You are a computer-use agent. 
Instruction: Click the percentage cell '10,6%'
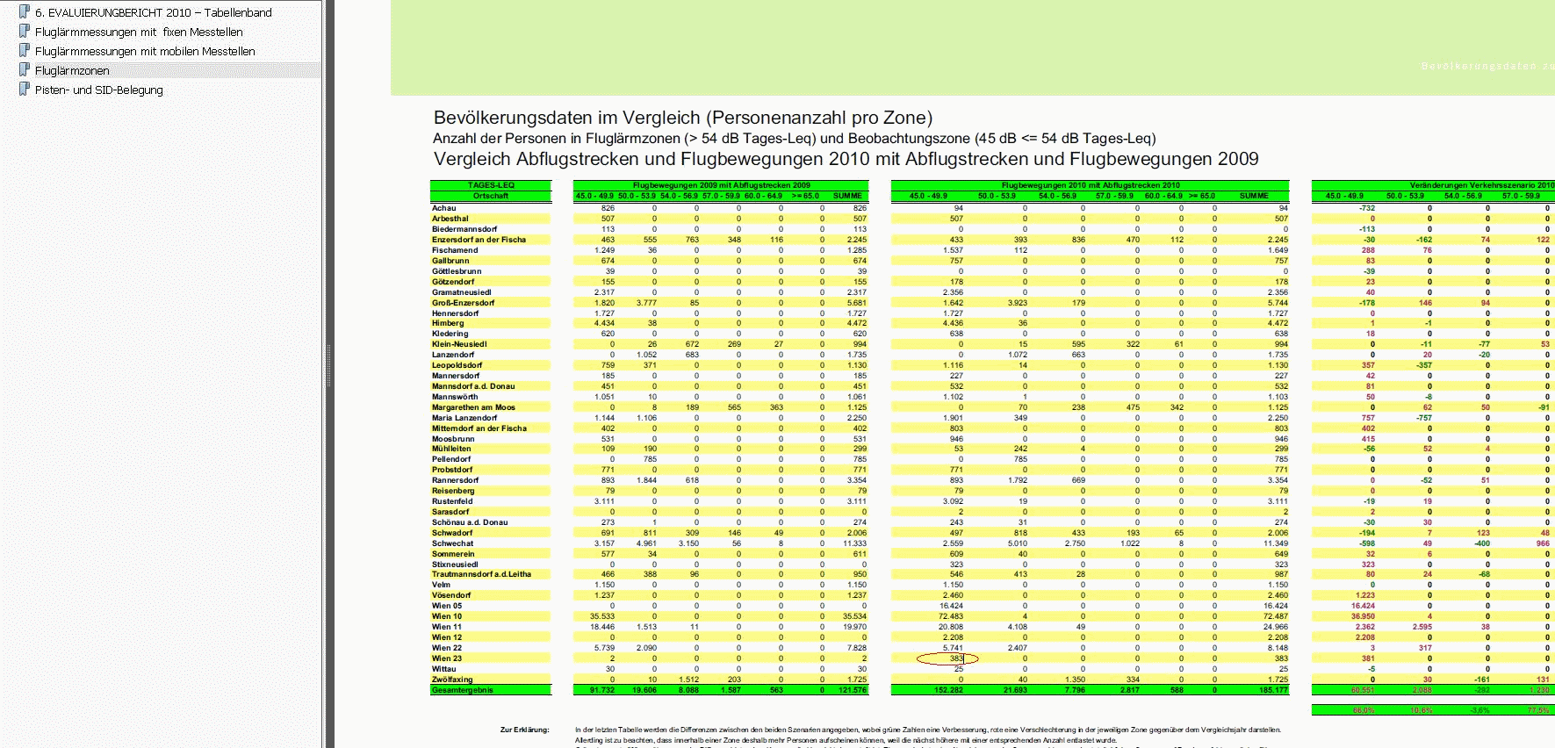pos(1421,710)
